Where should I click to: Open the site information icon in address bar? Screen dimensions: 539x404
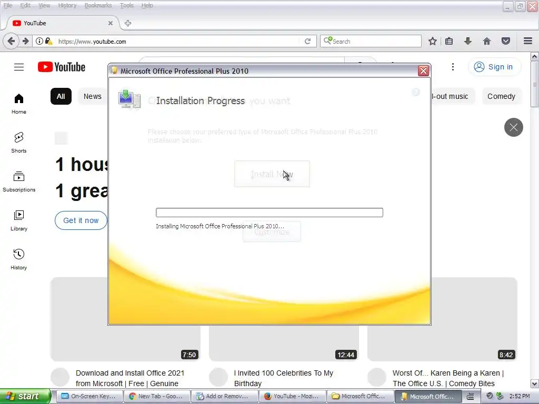click(39, 41)
